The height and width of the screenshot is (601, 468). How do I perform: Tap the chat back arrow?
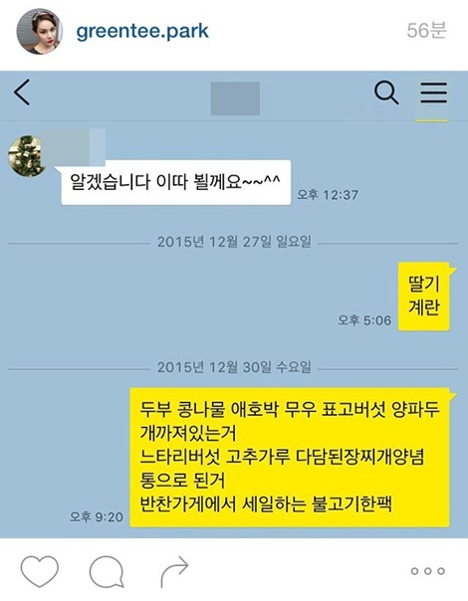(x=22, y=93)
